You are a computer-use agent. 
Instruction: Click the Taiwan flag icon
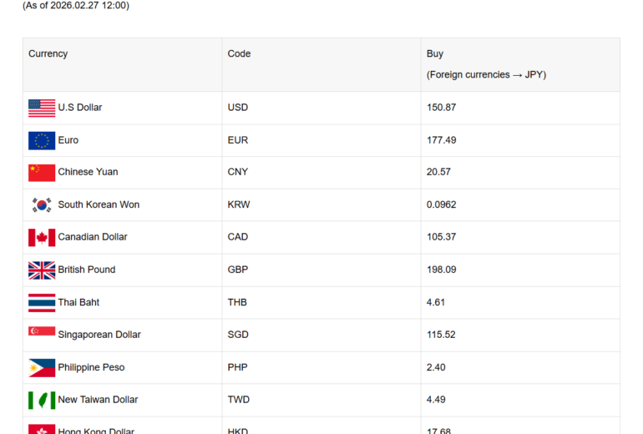pos(42,400)
